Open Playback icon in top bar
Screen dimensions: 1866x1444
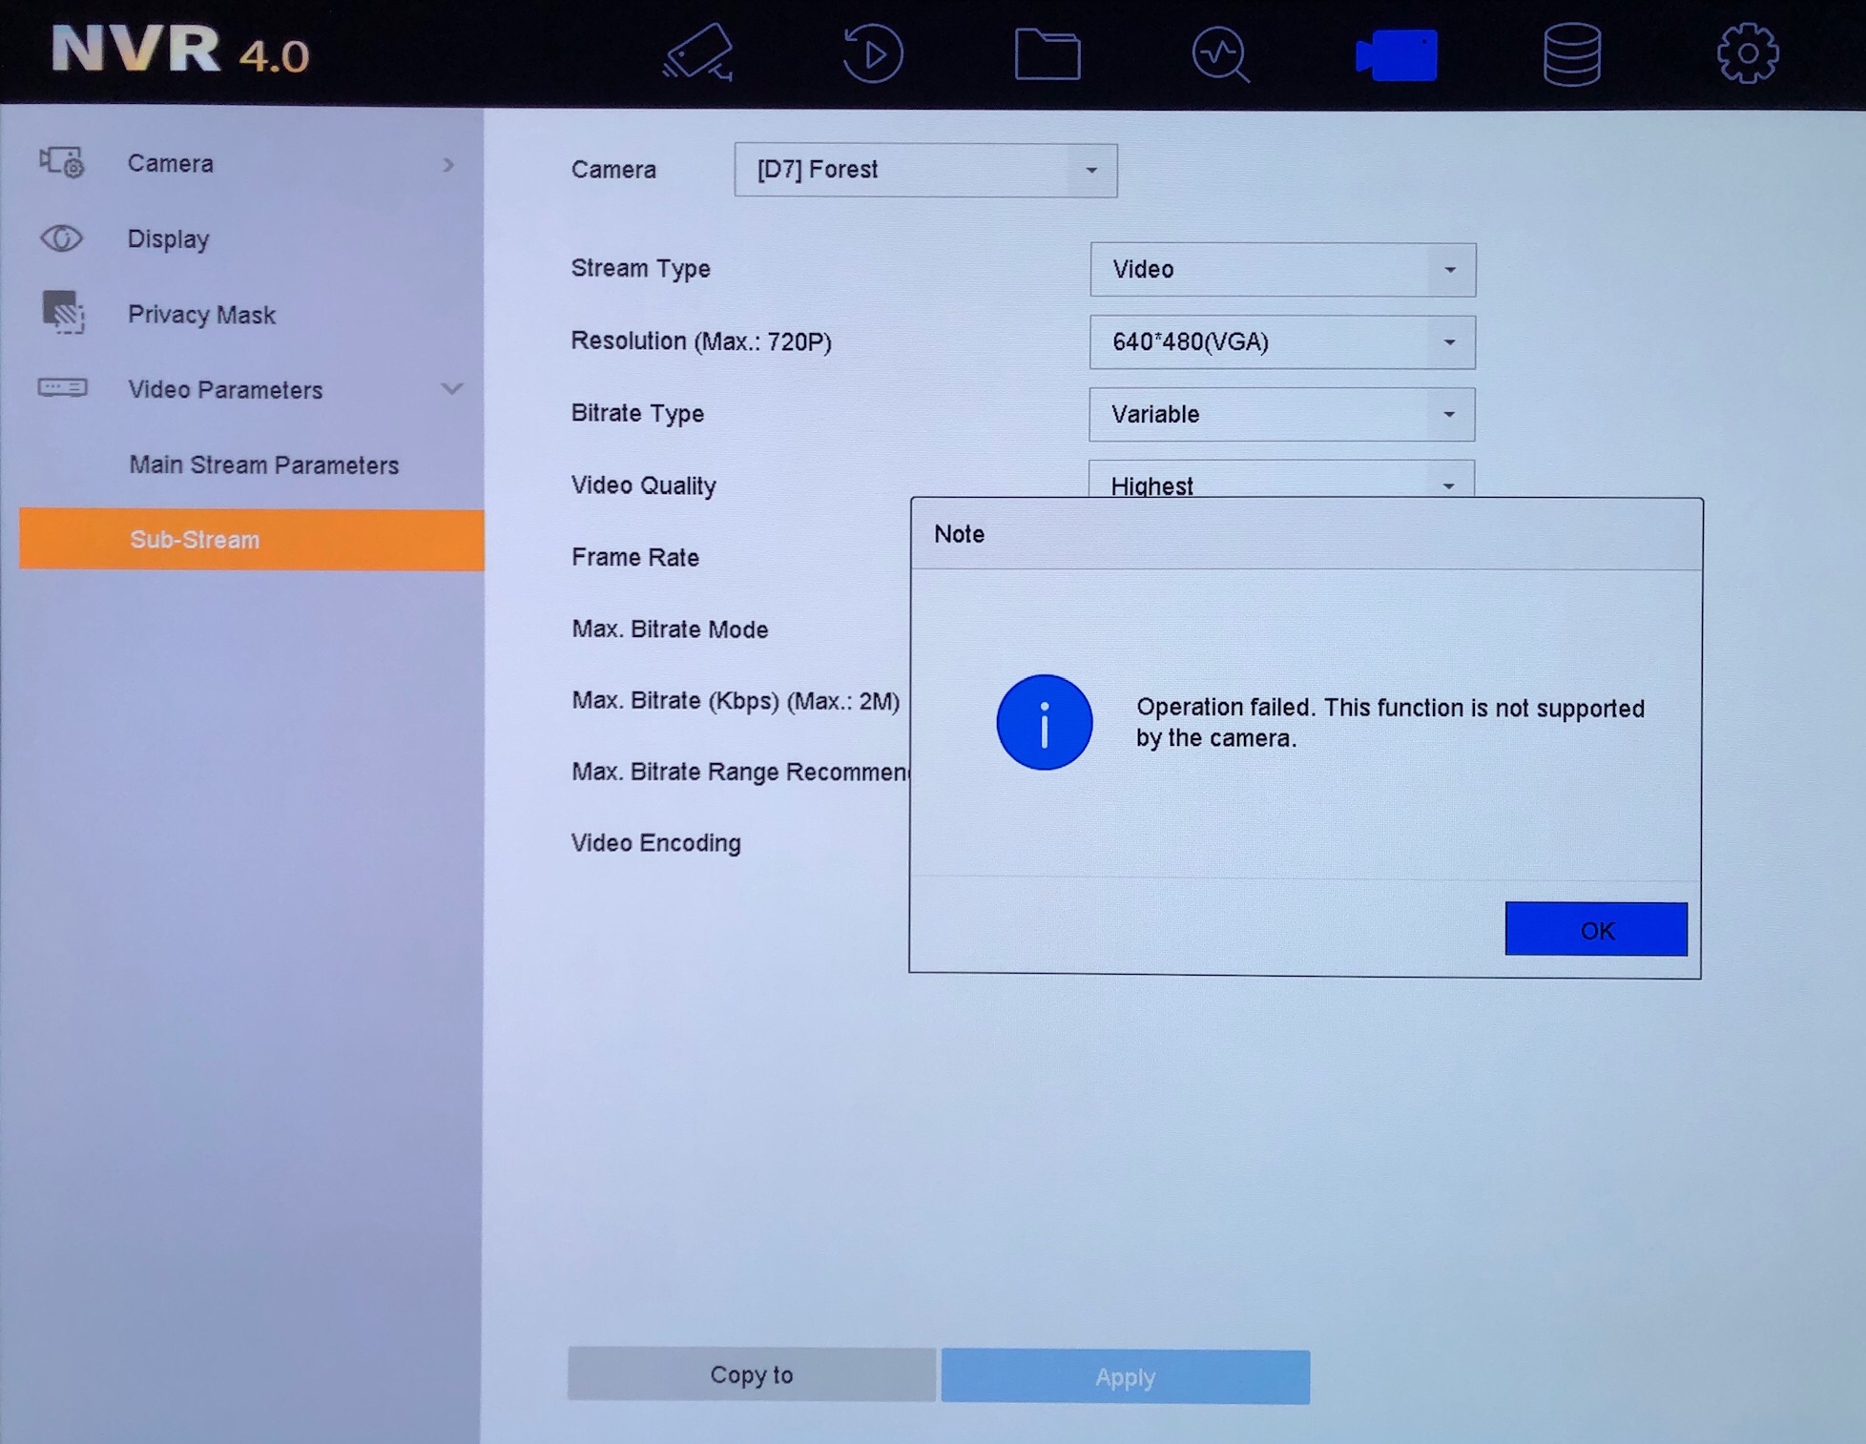tap(872, 53)
